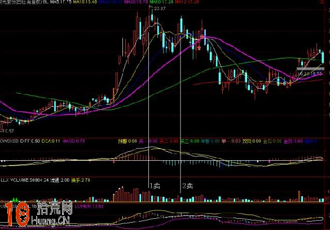
Task: Click the yellow MA10 indicator label
Action: (85, 2)
